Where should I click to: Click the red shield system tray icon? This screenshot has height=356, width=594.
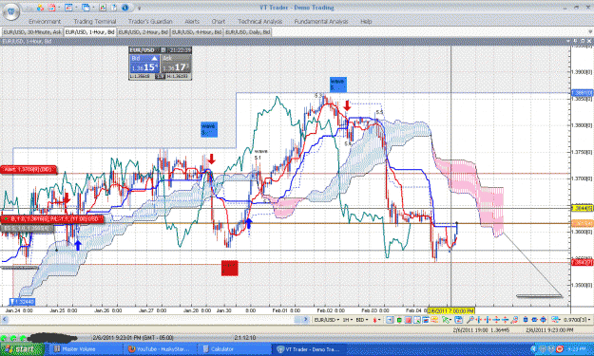[x=559, y=349]
